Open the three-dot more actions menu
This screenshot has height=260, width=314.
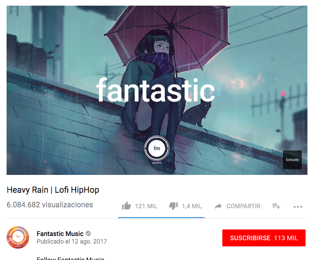pyautogui.click(x=298, y=207)
